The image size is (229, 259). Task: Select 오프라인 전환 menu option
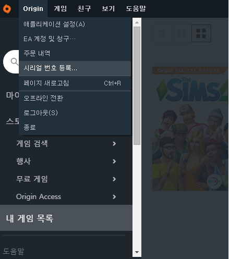pos(75,98)
